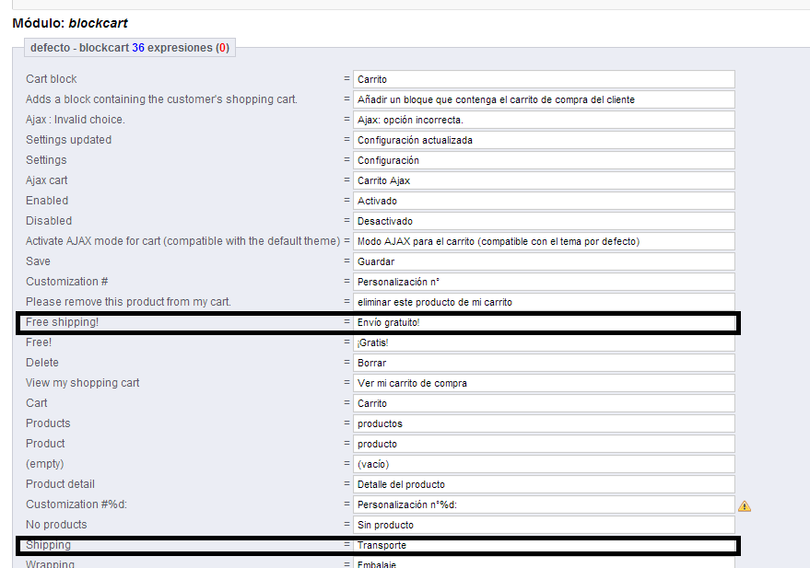
Task: Edit the 'eliminar este producto de mi carrito' field
Action: (544, 302)
